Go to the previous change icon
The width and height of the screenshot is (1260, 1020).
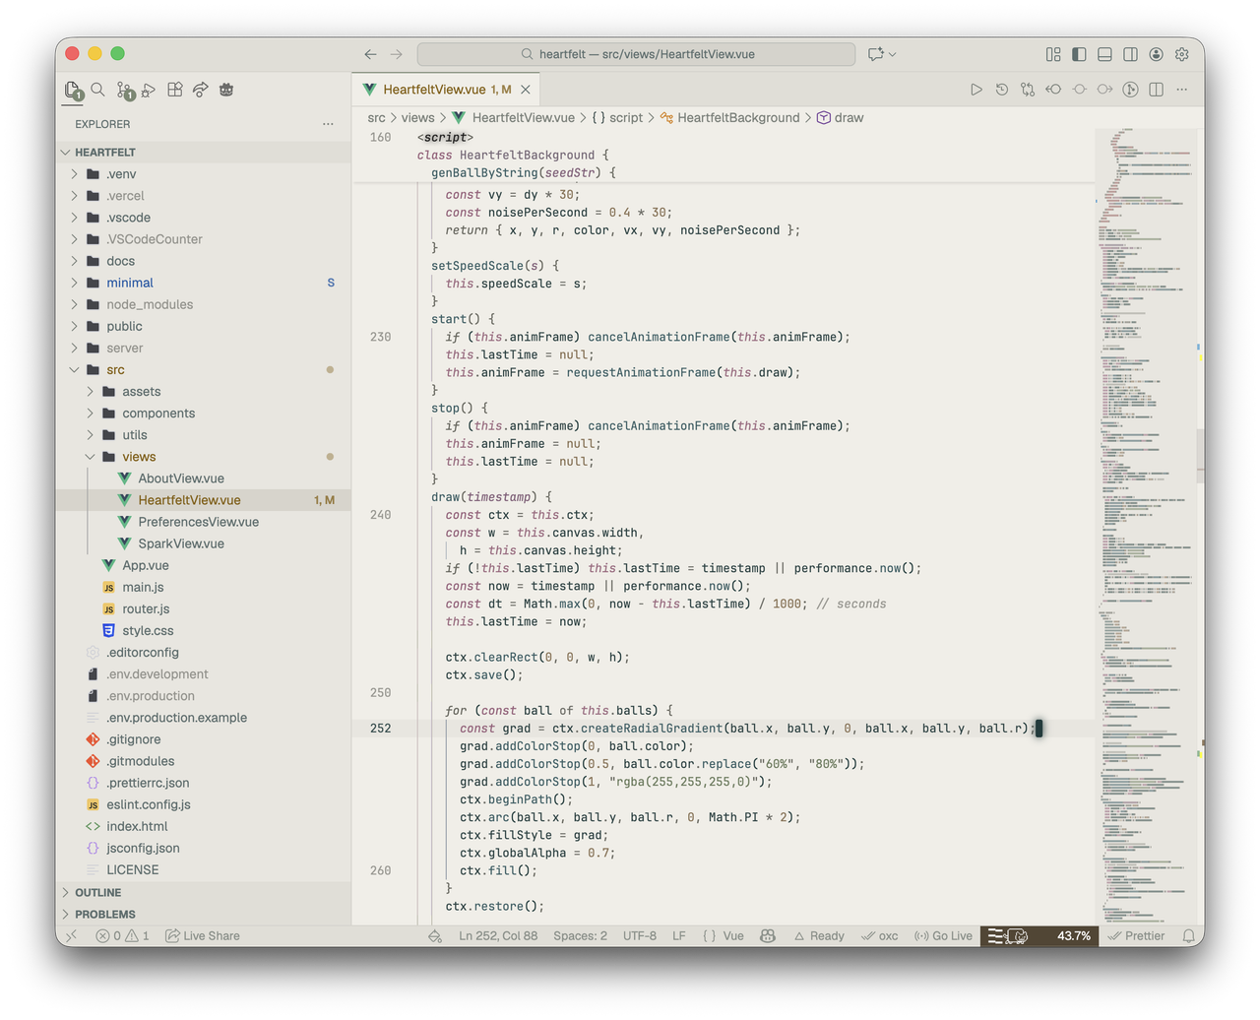tap(1053, 90)
